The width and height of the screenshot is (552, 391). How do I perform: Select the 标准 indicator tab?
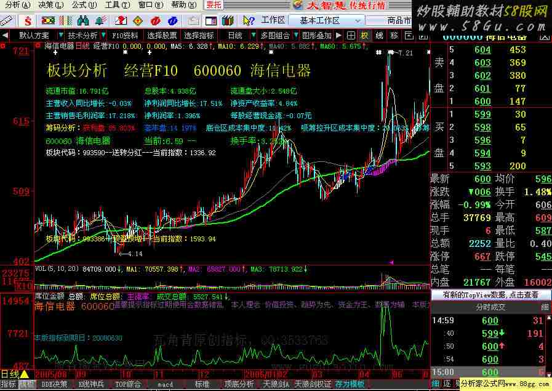tap(202, 384)
